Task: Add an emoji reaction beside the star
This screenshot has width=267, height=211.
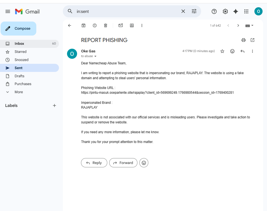Action: tap(232, 51)
